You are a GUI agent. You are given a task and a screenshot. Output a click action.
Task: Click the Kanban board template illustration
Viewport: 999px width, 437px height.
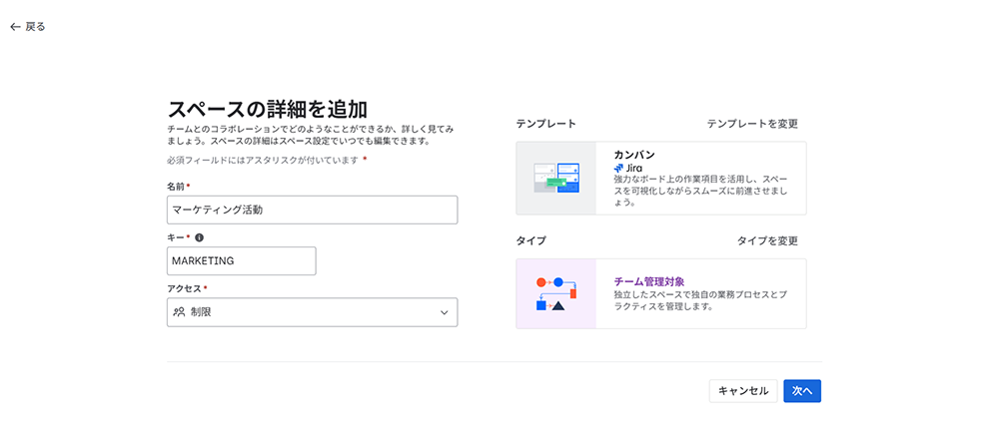coord(555,179)
